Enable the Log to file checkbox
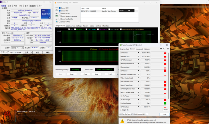209x124 pixels. point(121,110)
